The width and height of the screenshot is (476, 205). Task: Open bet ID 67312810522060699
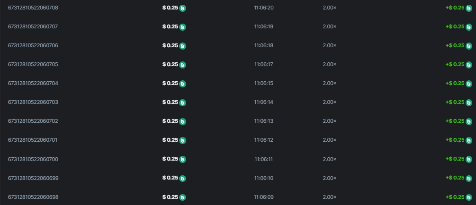33,178
